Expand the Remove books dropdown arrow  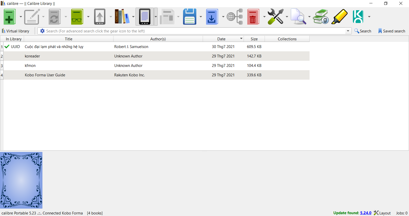264,17
